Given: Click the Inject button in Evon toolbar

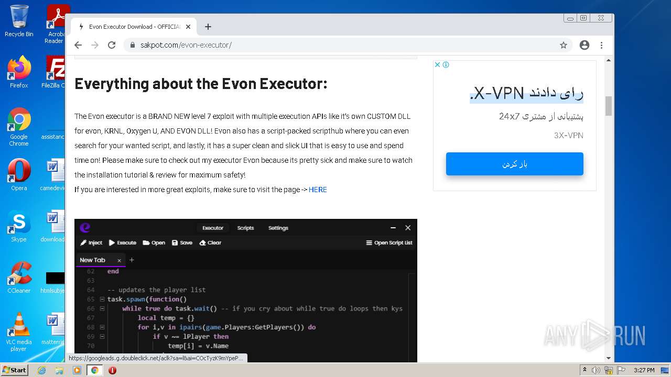Looking at the screenshot, I should point(91,242).
